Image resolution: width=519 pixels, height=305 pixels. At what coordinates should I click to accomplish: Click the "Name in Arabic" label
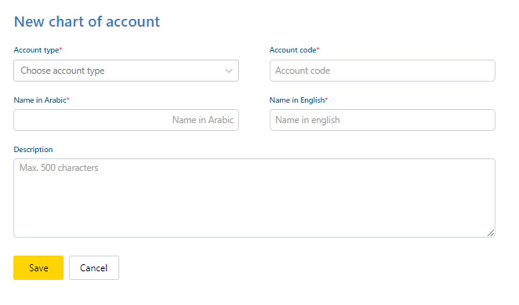point(40,100)
